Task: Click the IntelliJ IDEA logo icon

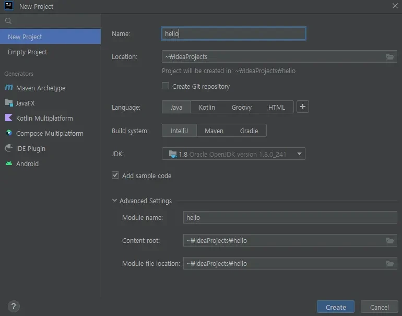Action: point(9,6)
